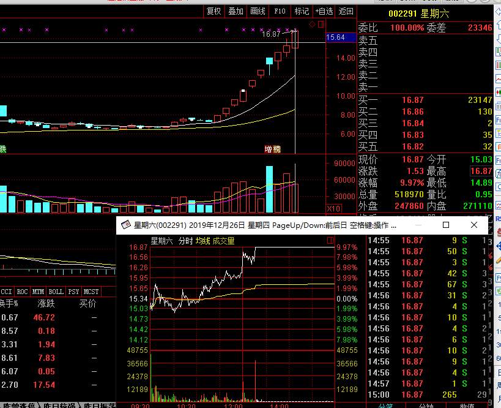Click the 买五 bid price 16.82

[413, 146]
